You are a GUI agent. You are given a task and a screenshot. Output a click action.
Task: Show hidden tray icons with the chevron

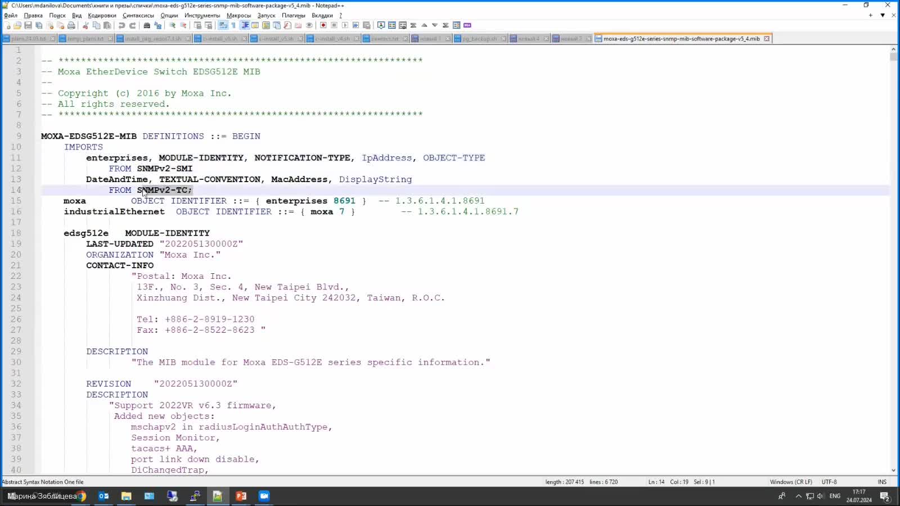coord(798,496)
